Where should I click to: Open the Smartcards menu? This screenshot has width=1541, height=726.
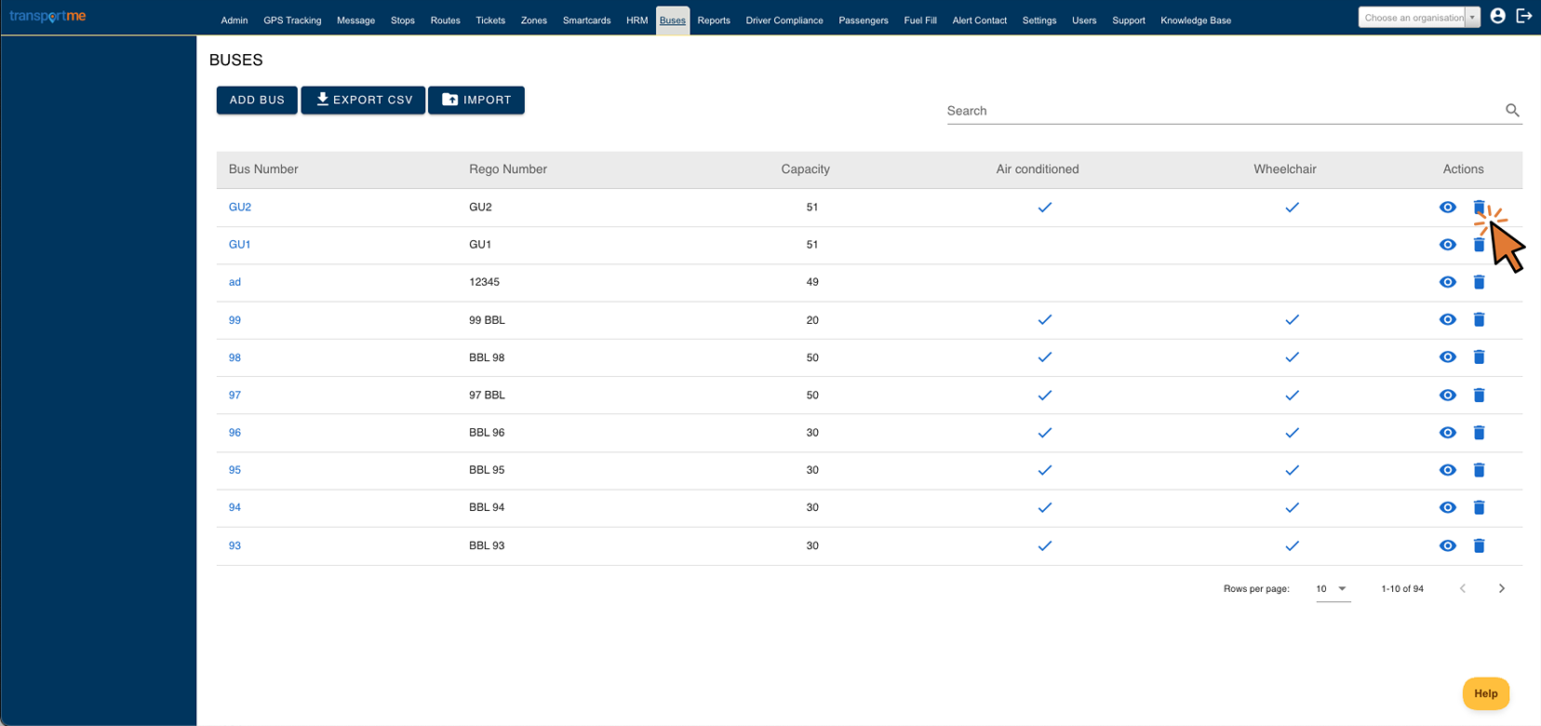(x=586, y=20)
